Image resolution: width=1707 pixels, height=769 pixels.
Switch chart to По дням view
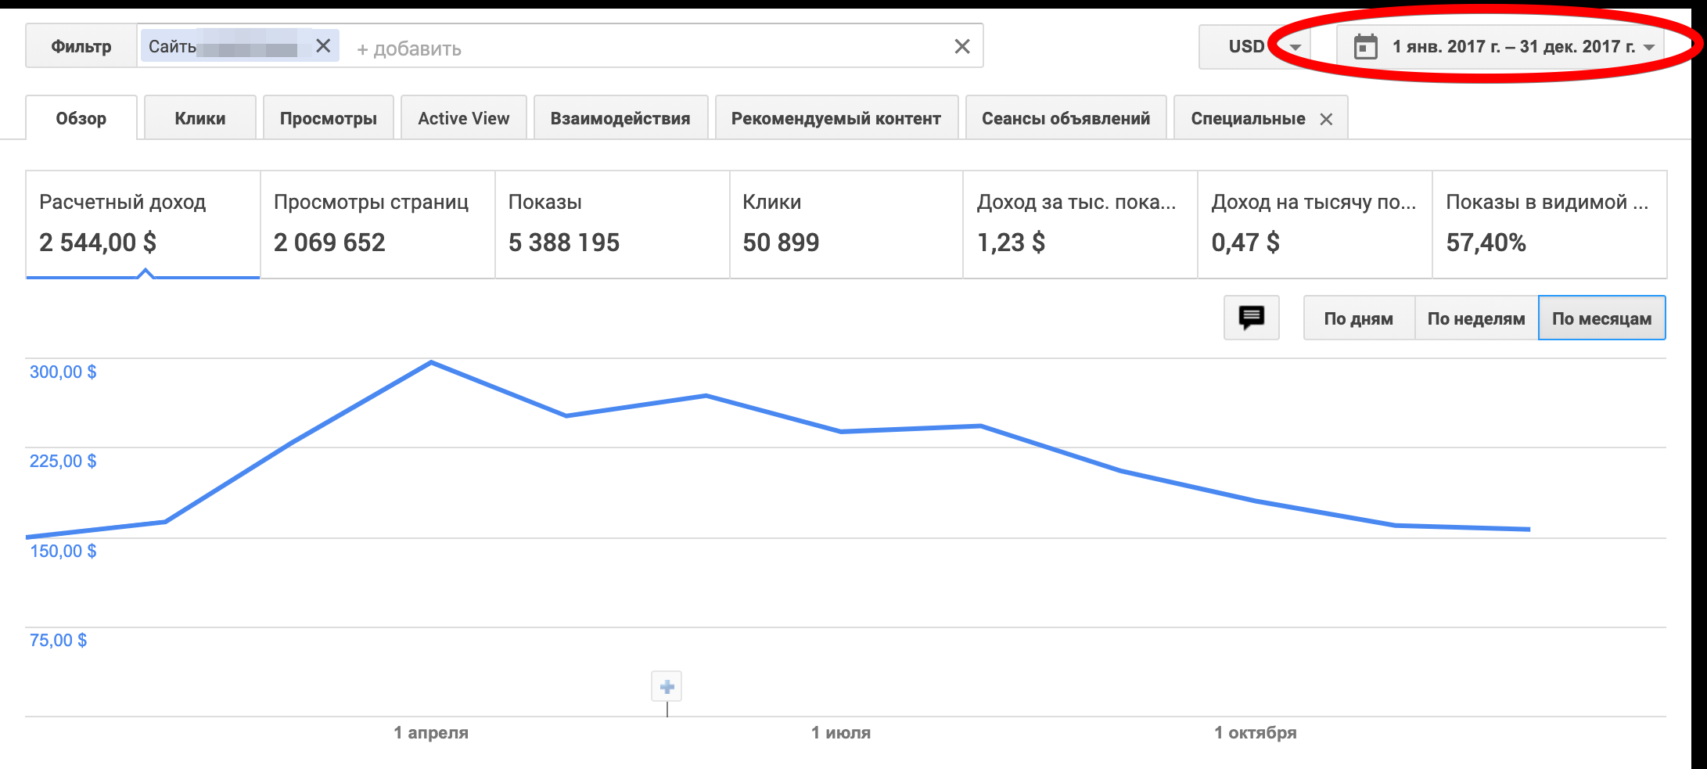tap(1358, 318)
